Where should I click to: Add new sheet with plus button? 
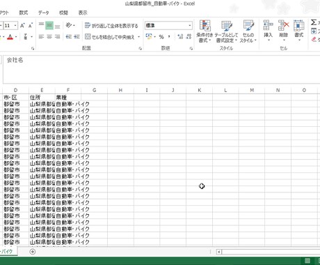(x=33, y=252)
